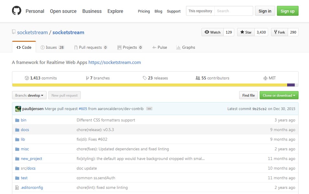This screenshot has height=194, width=309.
Task: Switch to the Pulse tab
Action: point(160,48)
